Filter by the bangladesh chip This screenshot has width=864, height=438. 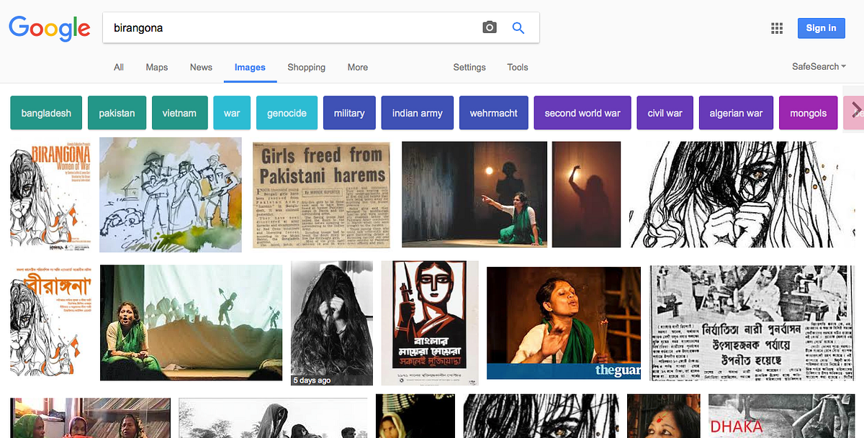point(46,113)
